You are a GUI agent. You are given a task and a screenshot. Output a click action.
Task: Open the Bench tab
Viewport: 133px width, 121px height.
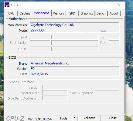101,13
